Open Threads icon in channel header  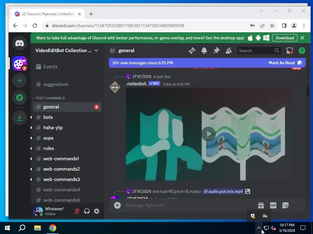click(192, 51)
